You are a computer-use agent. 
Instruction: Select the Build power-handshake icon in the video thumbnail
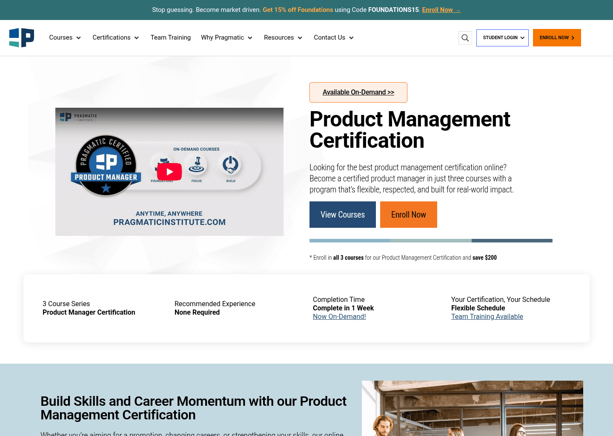(230, 165)
